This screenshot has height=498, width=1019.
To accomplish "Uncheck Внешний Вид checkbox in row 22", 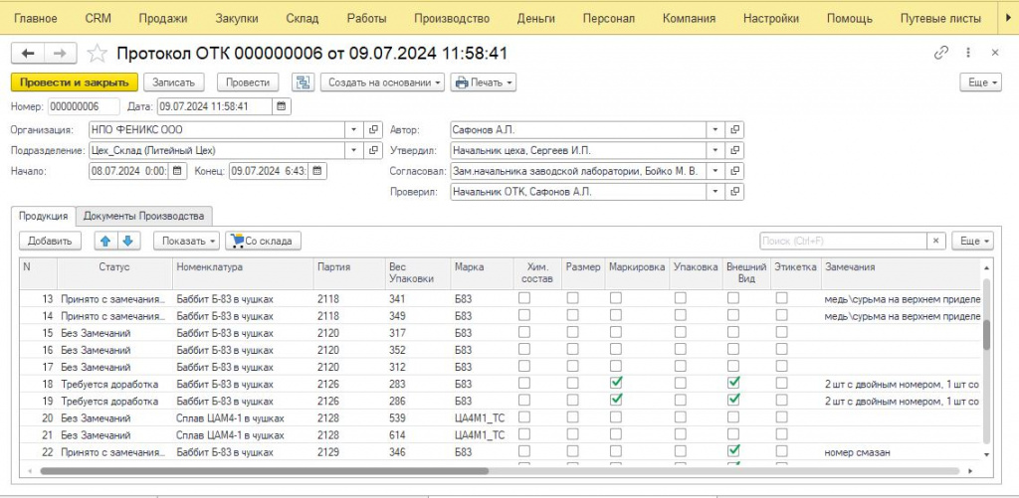I will [x=733, y=450].
